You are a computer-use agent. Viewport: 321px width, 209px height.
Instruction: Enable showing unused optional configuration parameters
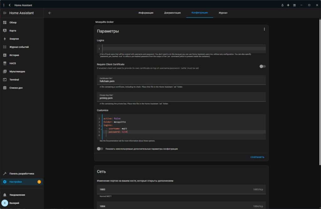pyautogui.click(x=100, y=149)
